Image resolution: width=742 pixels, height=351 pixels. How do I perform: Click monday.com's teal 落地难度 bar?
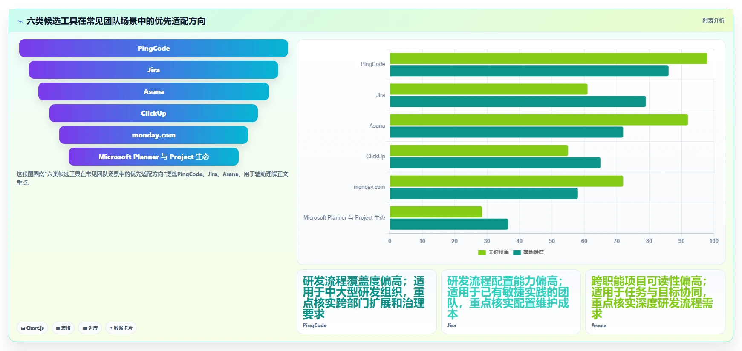tap(484, 193)
